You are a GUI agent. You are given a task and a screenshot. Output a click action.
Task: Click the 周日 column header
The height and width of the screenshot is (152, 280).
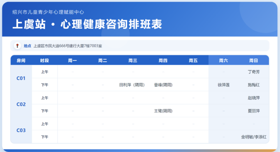[253, 60]
